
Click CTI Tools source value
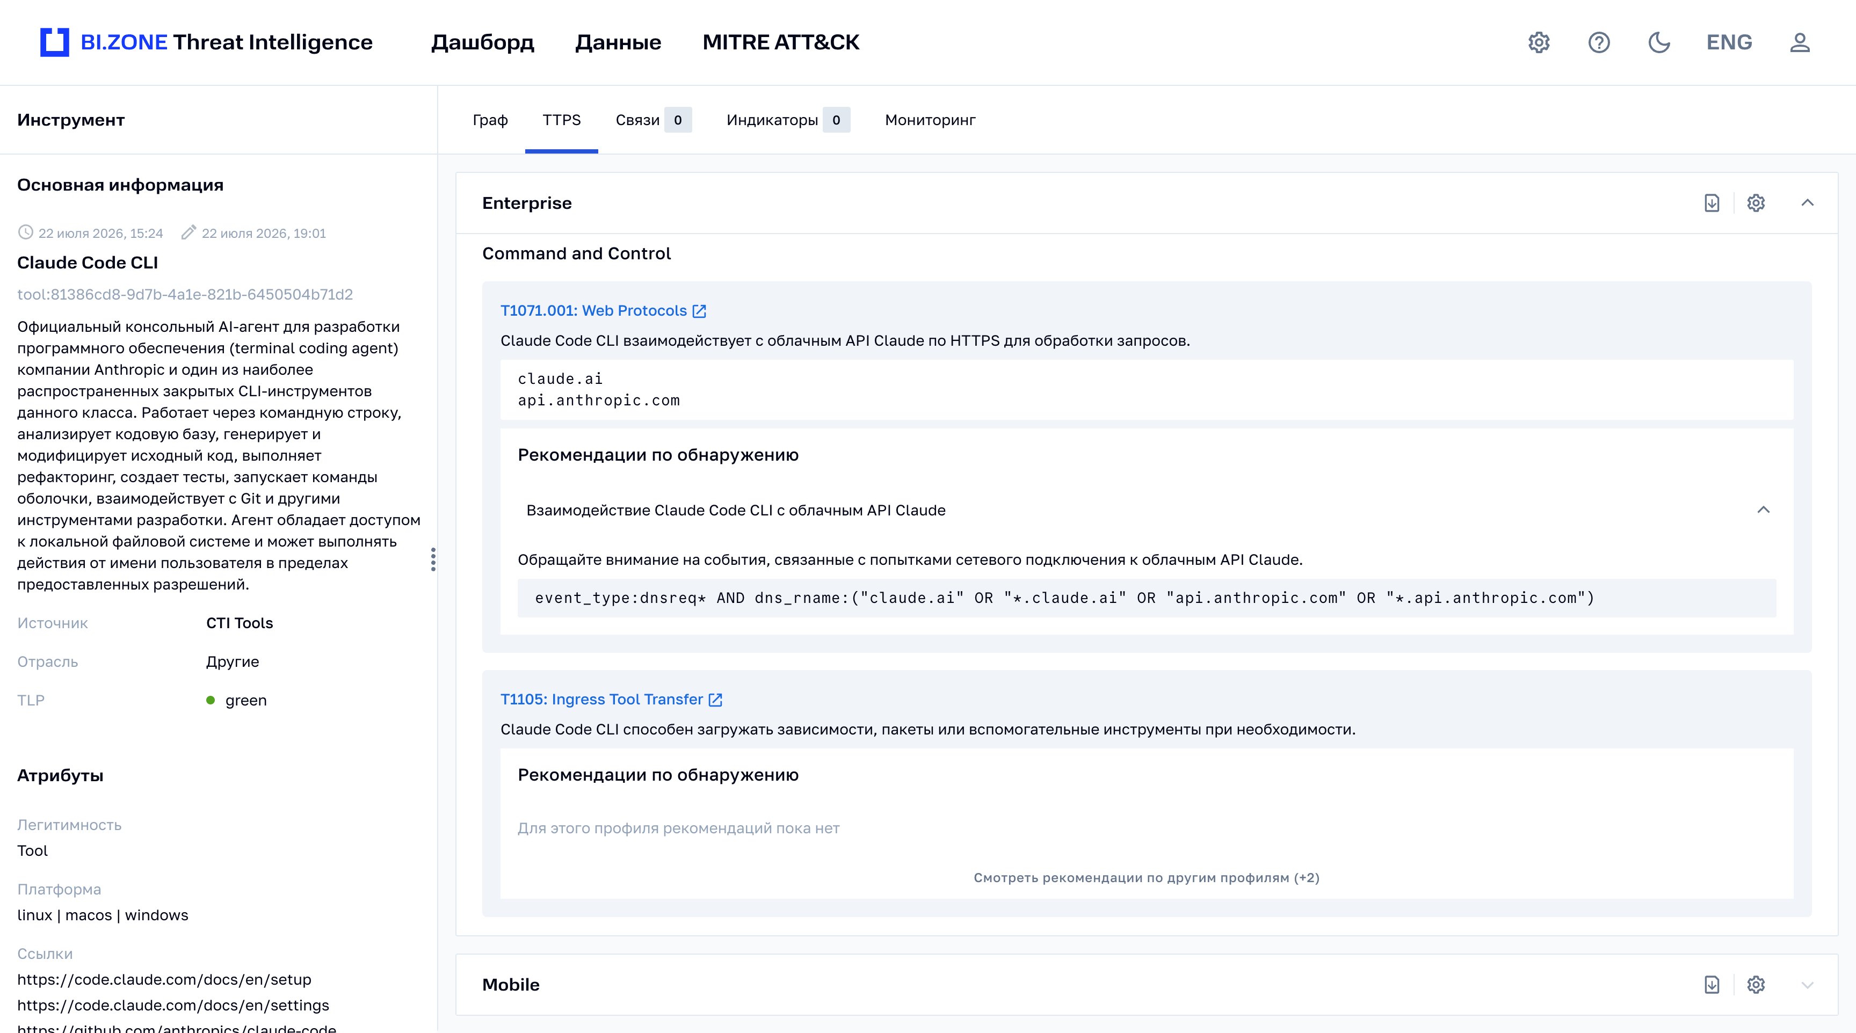pos(239,623)
